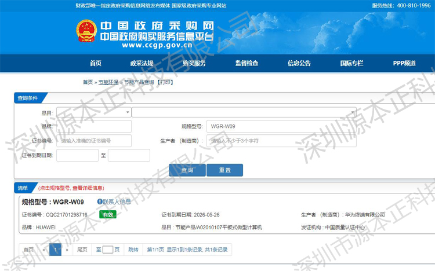Open the 信息公告 navigation item
The width and height of the screenshot is (435, 271).
pos(299,63)
